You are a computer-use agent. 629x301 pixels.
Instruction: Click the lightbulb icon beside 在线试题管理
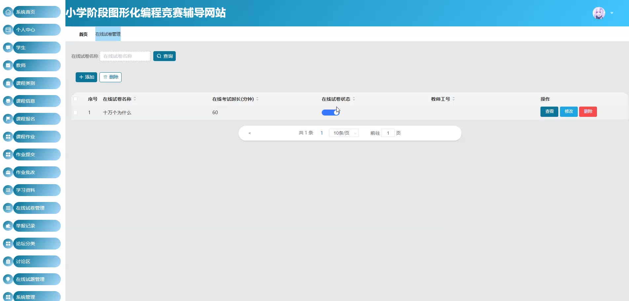pos(8,279)
